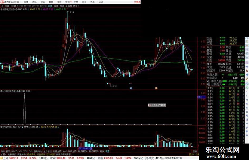The image size is (249, 160).
Task: Click the orange marker below the price chart
Action: (x=156, y=88)
